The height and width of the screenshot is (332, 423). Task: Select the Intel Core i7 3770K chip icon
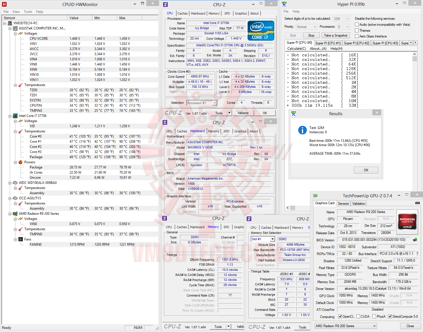tap(15, 116)
